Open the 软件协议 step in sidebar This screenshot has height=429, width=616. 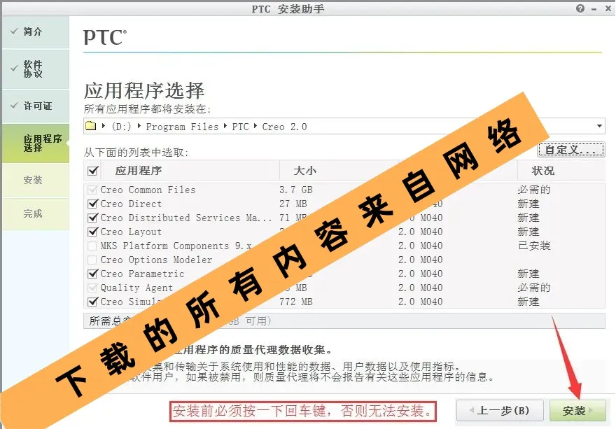(x=36, y=69)
